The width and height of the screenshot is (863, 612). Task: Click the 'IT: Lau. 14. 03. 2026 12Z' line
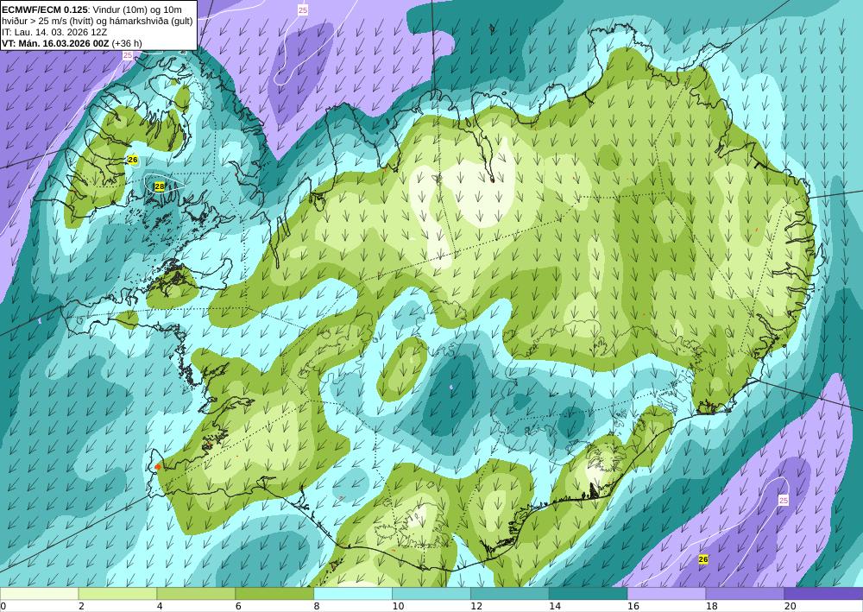pos(54,32)
